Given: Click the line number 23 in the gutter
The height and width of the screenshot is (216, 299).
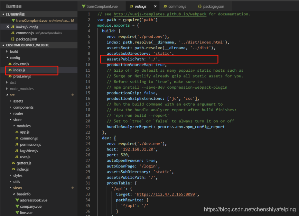Looking at the screenshot, I should click(x=88, y=138).
